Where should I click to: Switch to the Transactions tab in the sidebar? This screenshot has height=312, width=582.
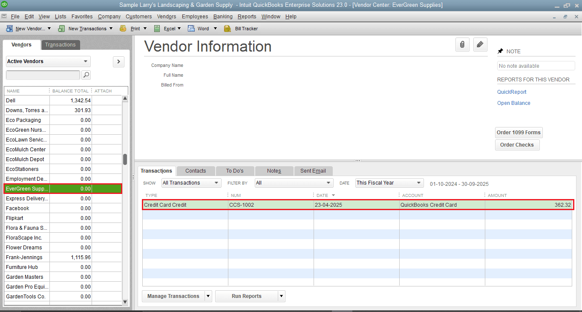pos(60,44)
